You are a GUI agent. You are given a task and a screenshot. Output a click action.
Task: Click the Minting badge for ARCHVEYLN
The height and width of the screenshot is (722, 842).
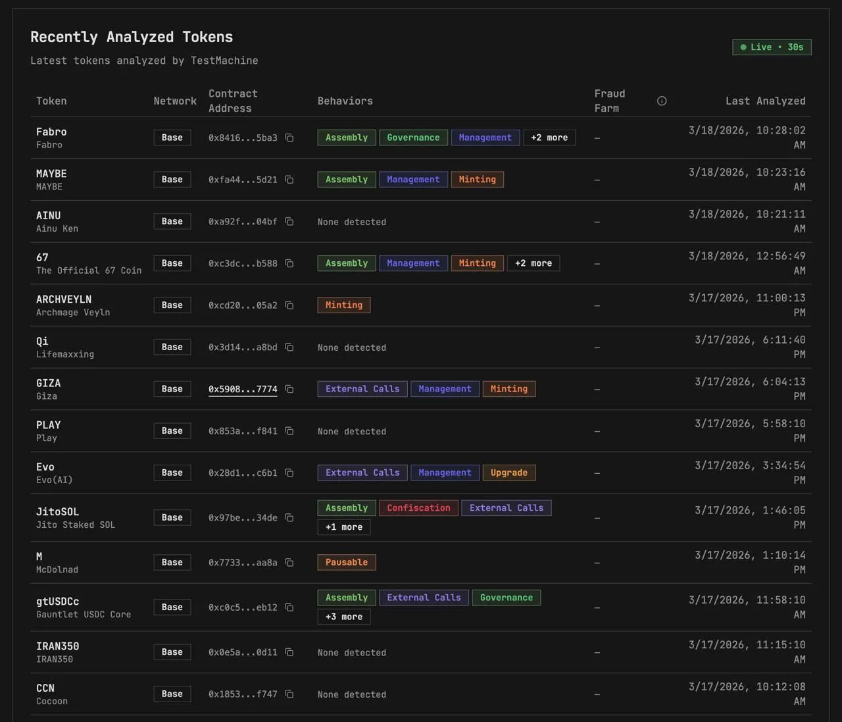[343, 305]
